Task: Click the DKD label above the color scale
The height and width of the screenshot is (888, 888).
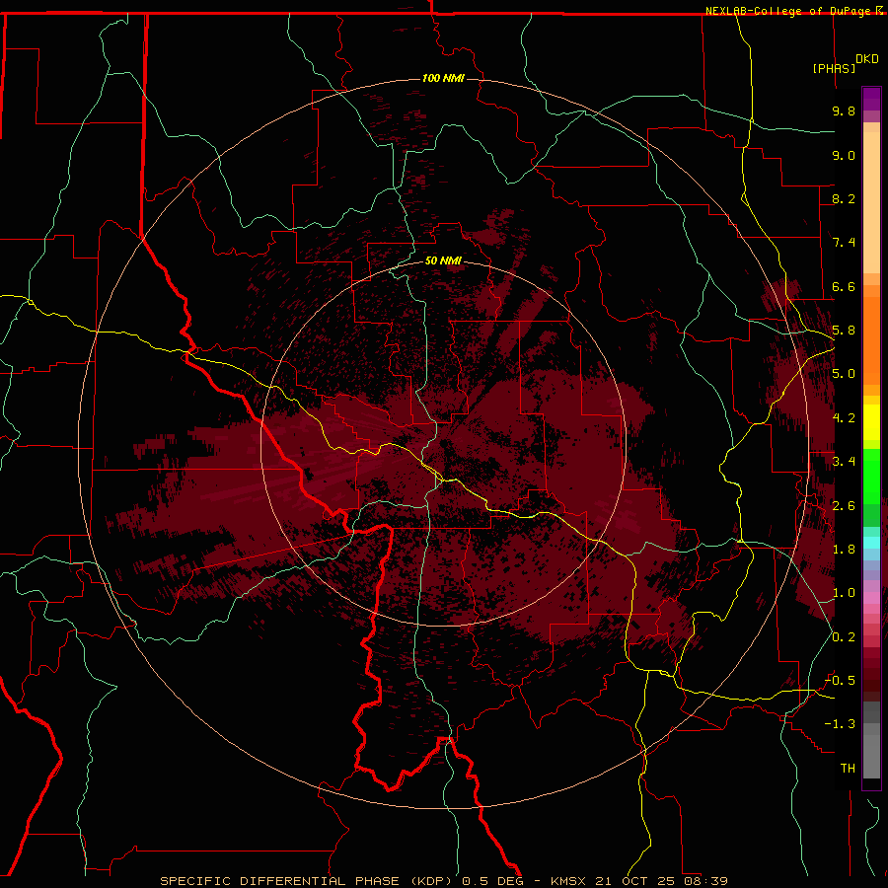Action: pos(867,59)
